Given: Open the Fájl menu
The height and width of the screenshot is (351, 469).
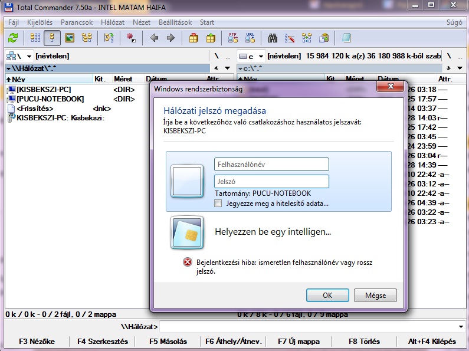Looking at the screenshot, I should (14, 22).
